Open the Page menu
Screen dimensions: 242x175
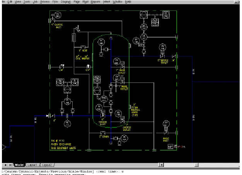77,2
